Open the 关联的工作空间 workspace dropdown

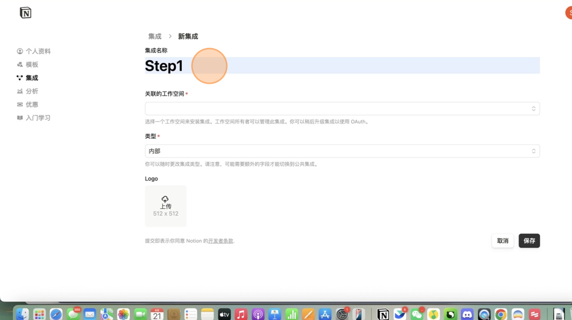(x=342, y=108)
